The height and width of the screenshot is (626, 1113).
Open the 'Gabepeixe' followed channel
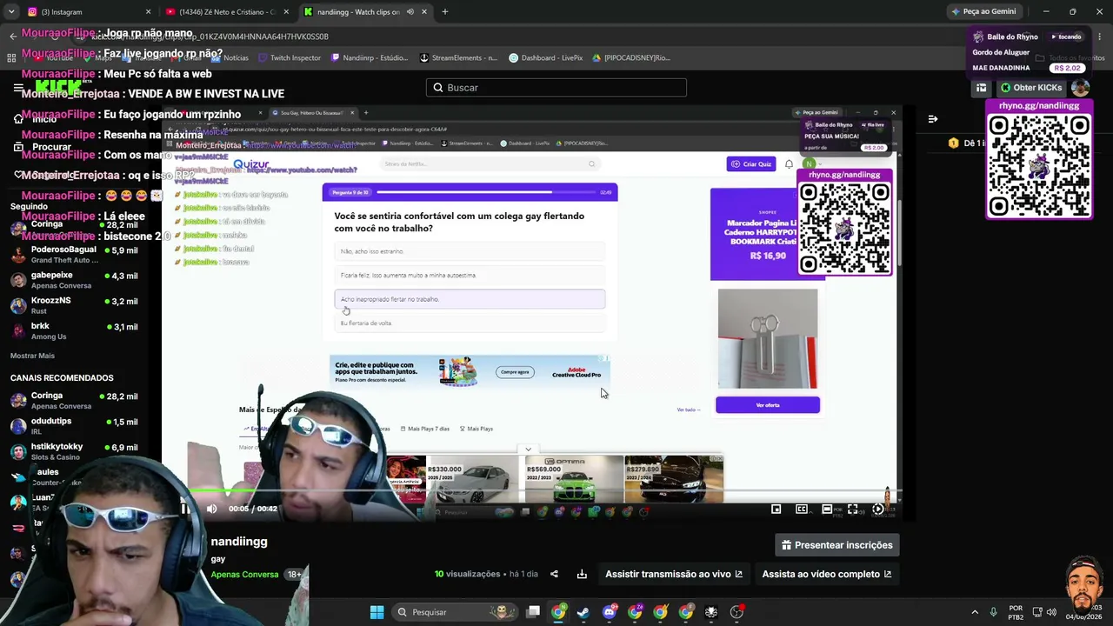[75, 280]
